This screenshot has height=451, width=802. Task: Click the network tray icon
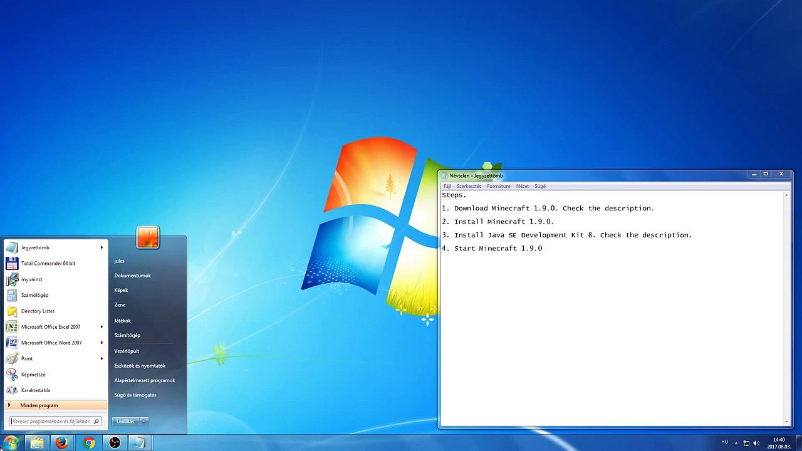click(746, 443)
